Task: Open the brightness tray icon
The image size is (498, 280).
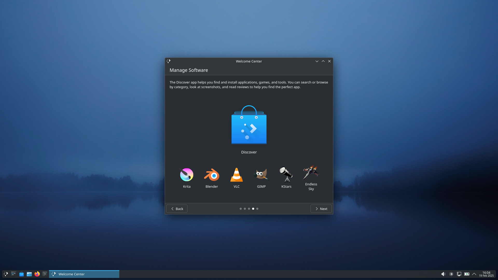Action: click(x=451, y=274)
